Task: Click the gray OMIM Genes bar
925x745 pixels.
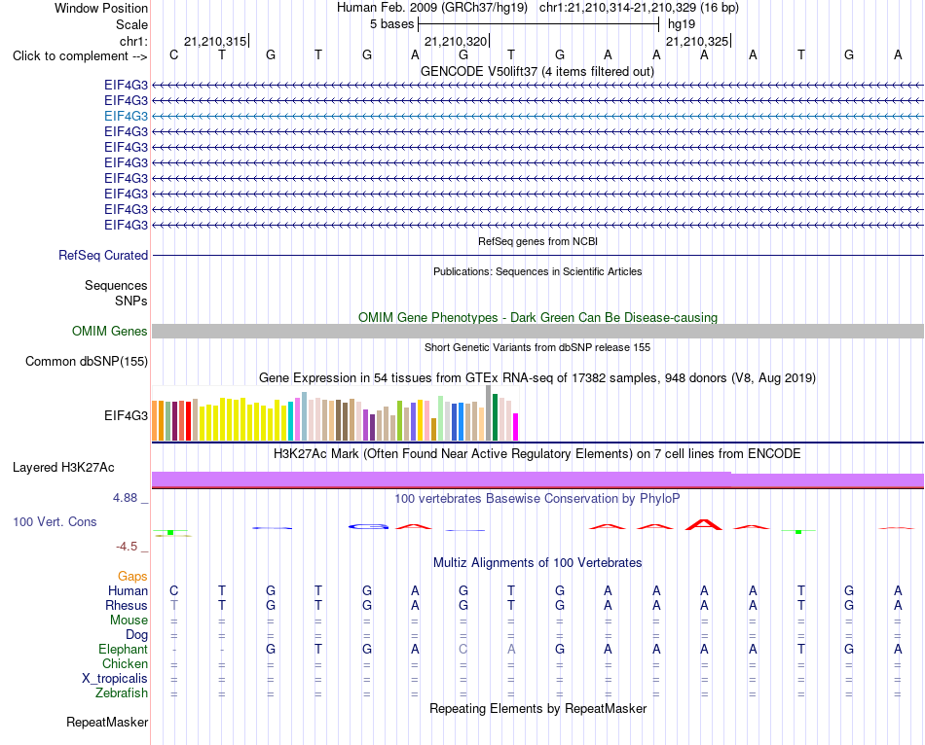Action: click(x=537, y=332)
